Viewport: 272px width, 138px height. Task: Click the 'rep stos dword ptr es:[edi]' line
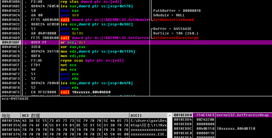point(91,2)
